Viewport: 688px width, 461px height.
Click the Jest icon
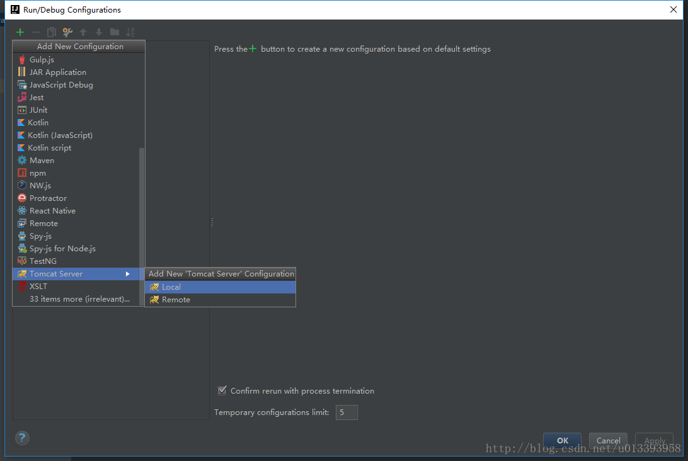click(22, 98)
